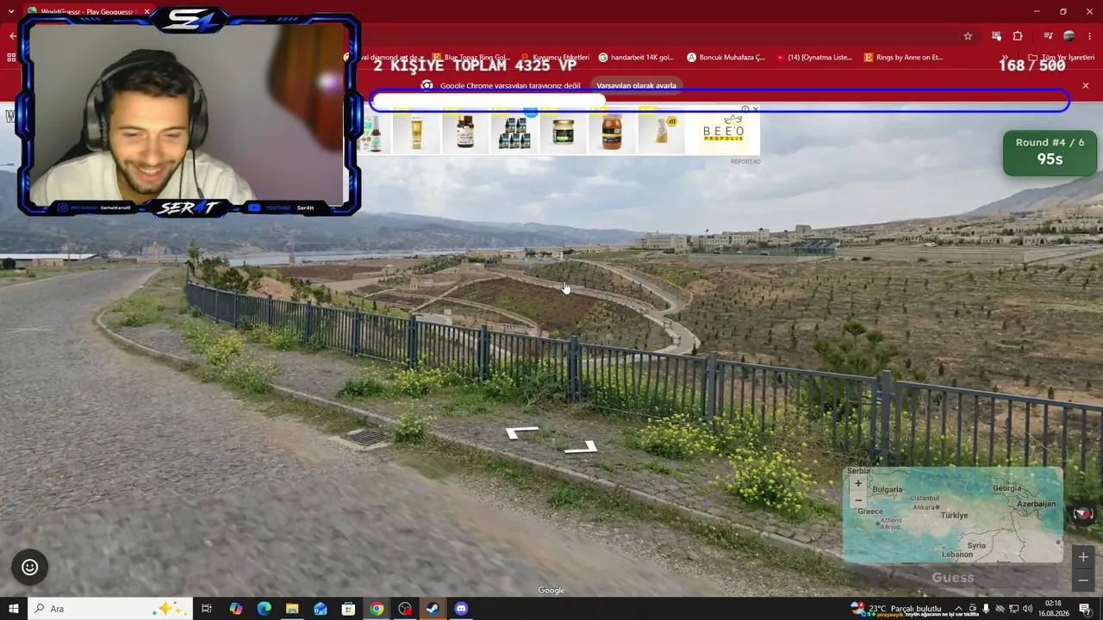
Task: Click the Meet Now camera tray icon
Action: [x=972, y=609]
